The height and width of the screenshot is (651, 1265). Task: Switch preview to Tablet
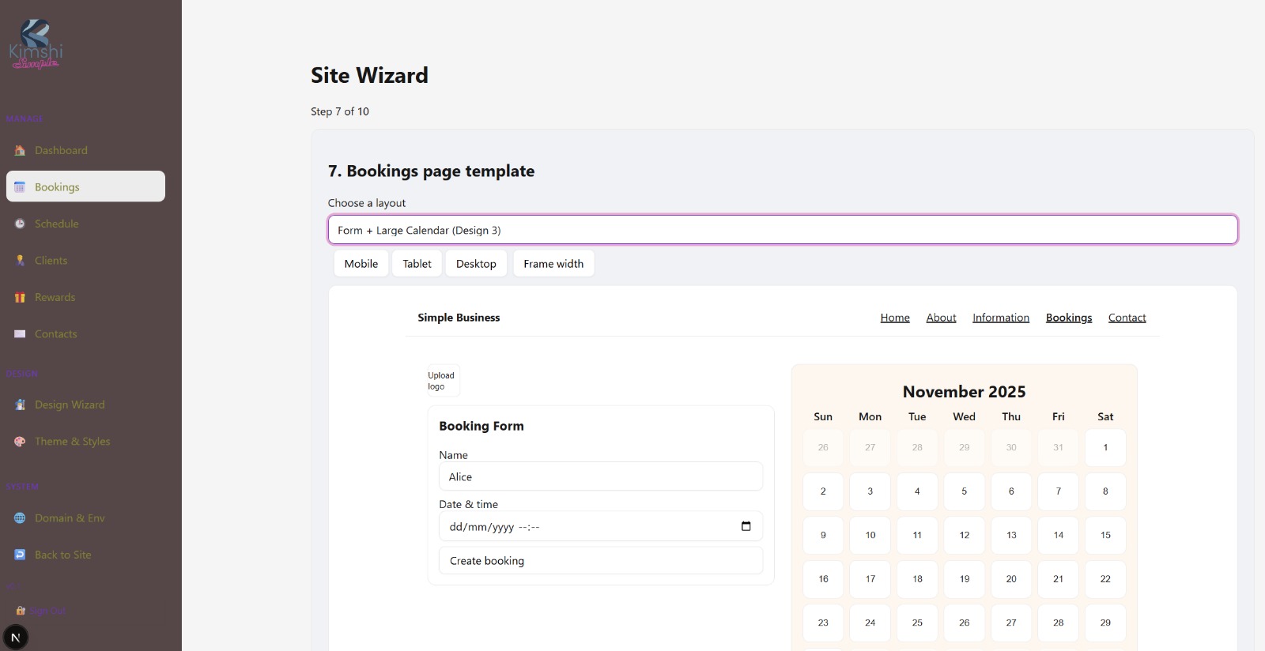coord(417,264)
